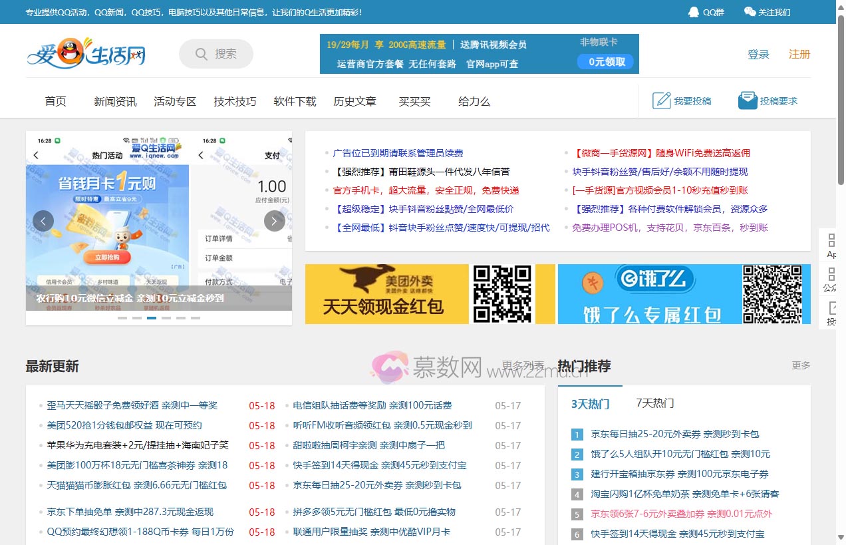Open the 软件下载 section

coord(294,101)
